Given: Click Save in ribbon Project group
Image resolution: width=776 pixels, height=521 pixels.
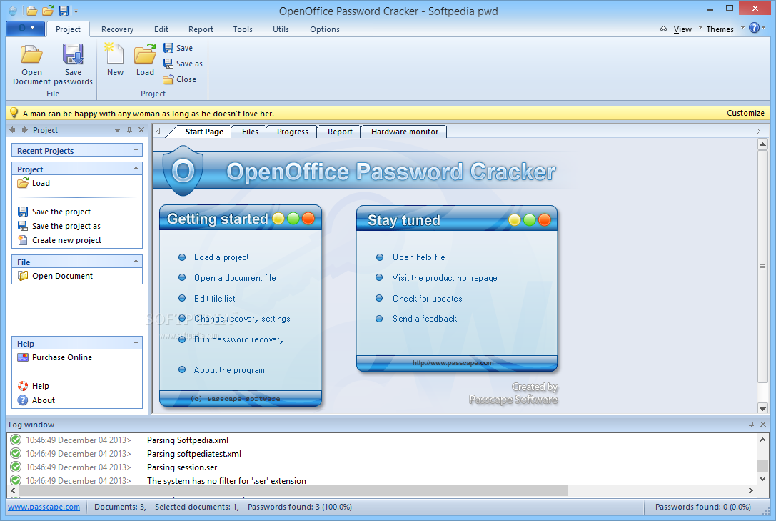Looking at the screenshot, I should tap(178, 48).
